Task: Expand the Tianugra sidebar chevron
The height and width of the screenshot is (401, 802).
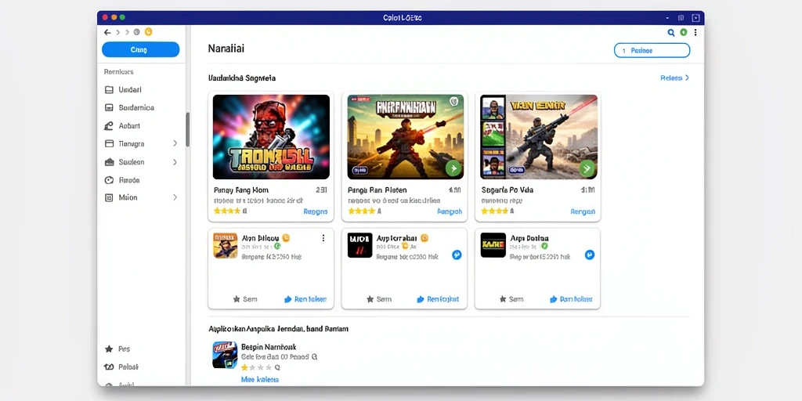Action: click(x=175, y=144)
